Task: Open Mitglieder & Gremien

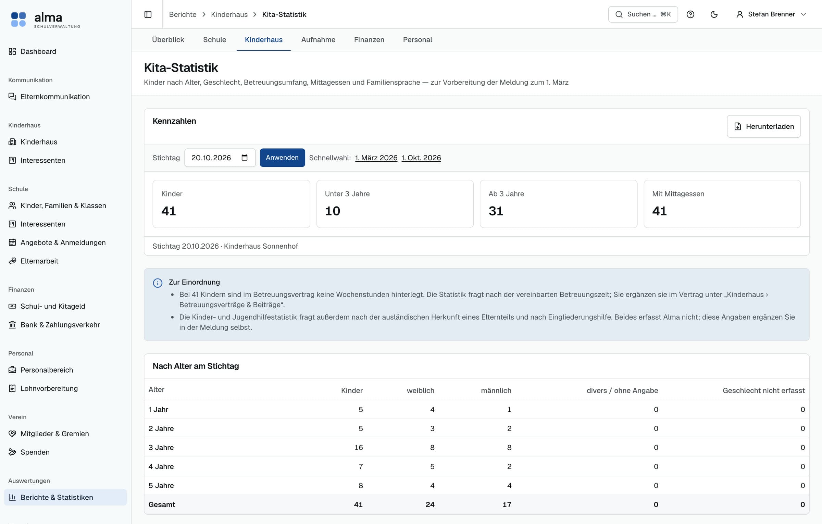Action: [65, 434]
